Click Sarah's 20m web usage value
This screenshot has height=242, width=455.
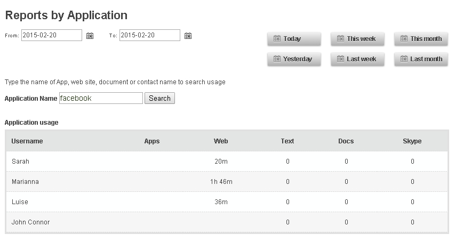[x=221, y=162]
